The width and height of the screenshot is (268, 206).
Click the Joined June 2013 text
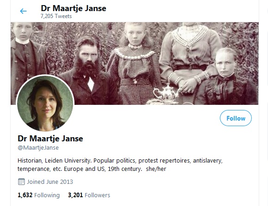pos(50,182)
